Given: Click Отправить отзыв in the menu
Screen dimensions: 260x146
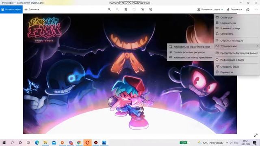Looking at the screenshot, I should coord(236,67).
